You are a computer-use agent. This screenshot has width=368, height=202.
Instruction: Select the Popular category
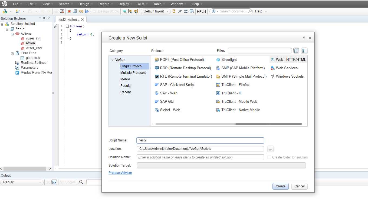pos(126,86)
